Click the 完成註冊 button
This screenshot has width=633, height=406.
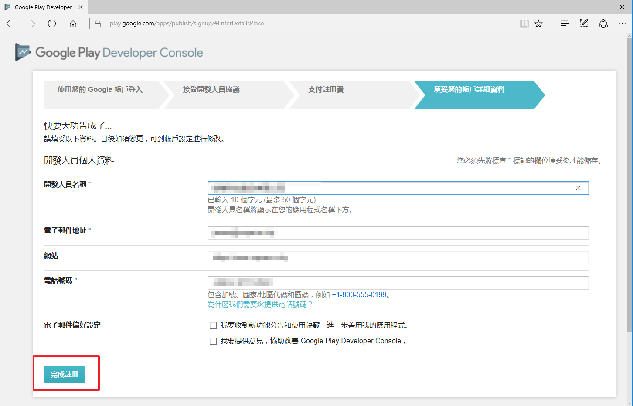coord(65,375)
